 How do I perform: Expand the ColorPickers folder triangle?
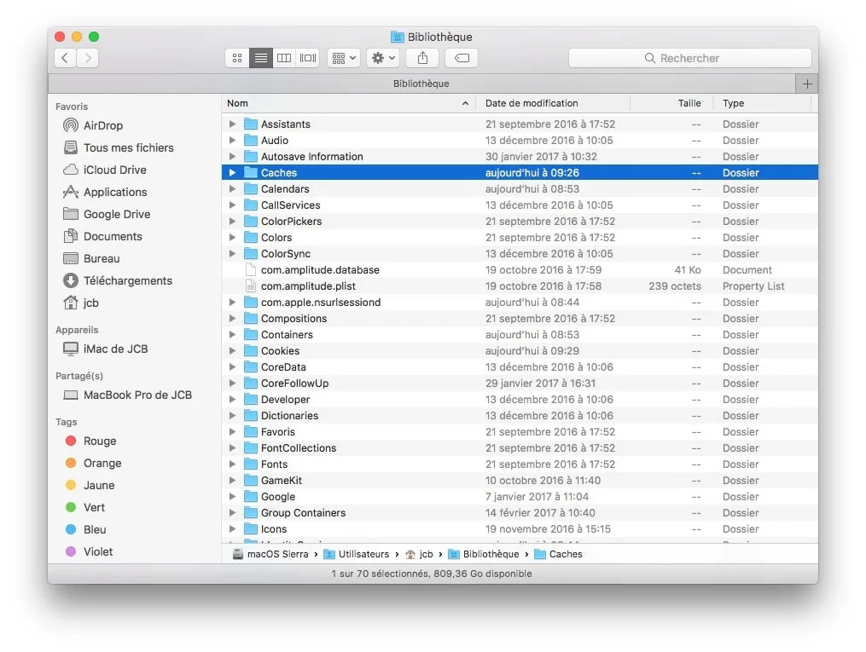point(233,222)
